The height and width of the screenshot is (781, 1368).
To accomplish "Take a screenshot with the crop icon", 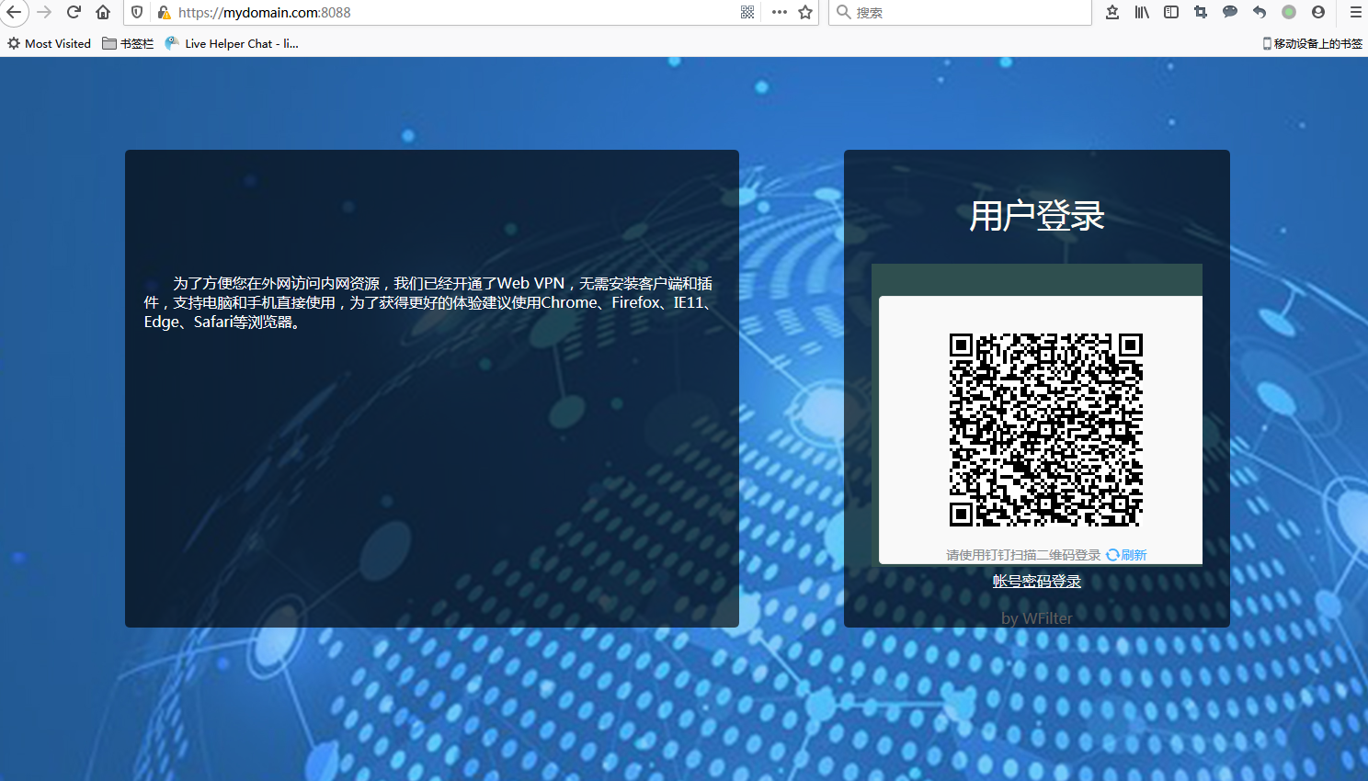I will point(1201,12).
